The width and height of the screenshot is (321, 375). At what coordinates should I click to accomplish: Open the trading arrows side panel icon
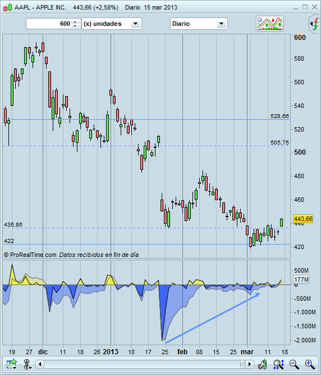[x=315, y=24]
